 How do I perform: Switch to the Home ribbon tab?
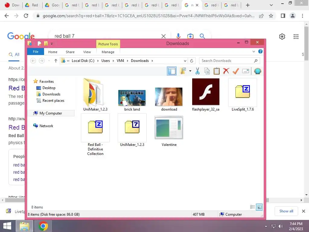click(x=53, y=52)
